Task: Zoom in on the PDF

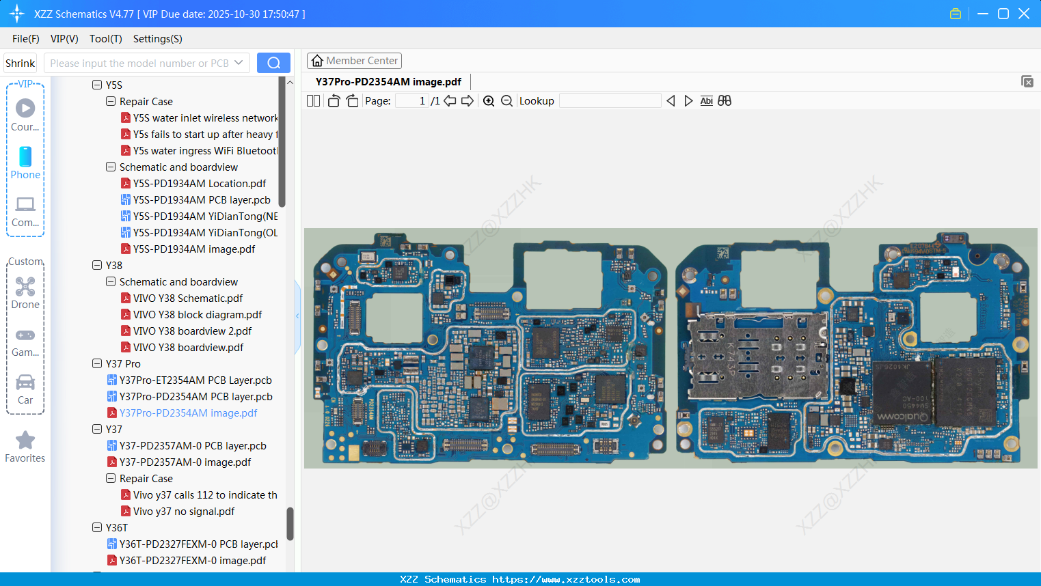Action: pyautogui.click(x=489, y=101)
